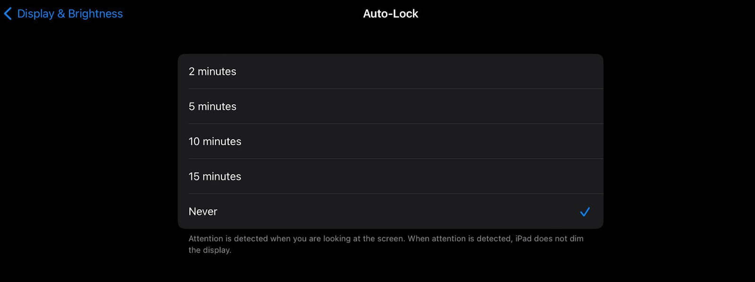Tap the "10 minutes" row text
This screenshot has height=282, width=755.
(x=215, y=141)
